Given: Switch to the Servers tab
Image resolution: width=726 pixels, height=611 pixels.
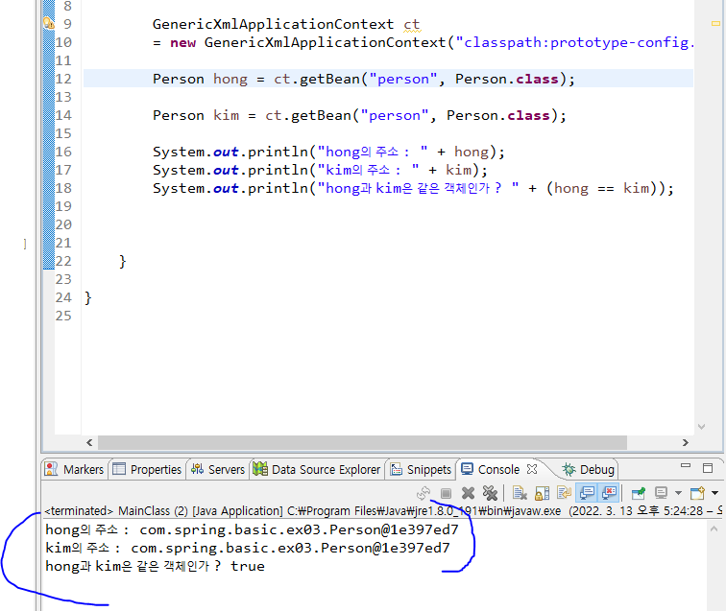Looking at the screenshot, I should coord(218,469).
